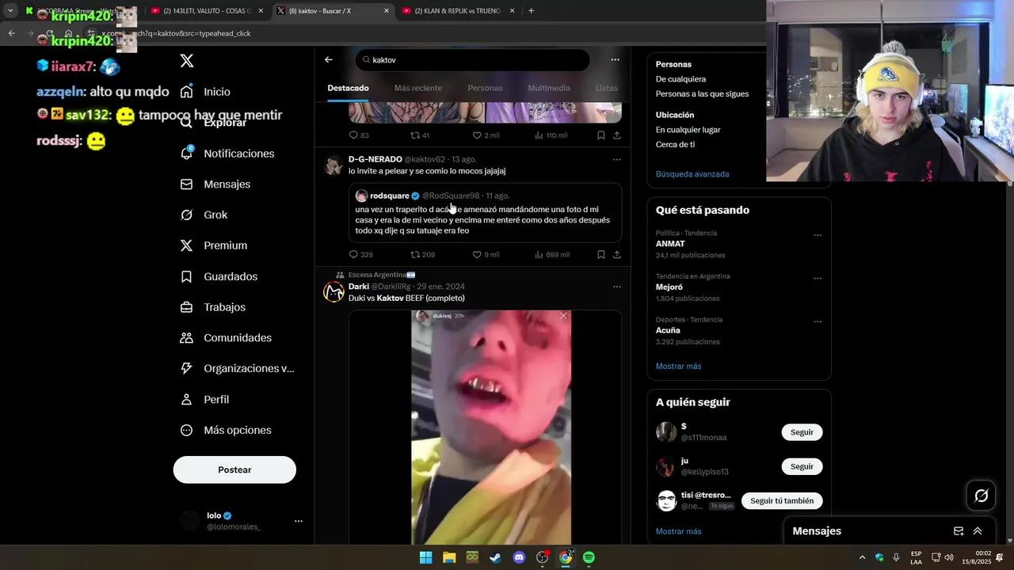Open Discord from taskbar
The height and width of the screenshot is (570, 1014).
[x=519, y=557]
